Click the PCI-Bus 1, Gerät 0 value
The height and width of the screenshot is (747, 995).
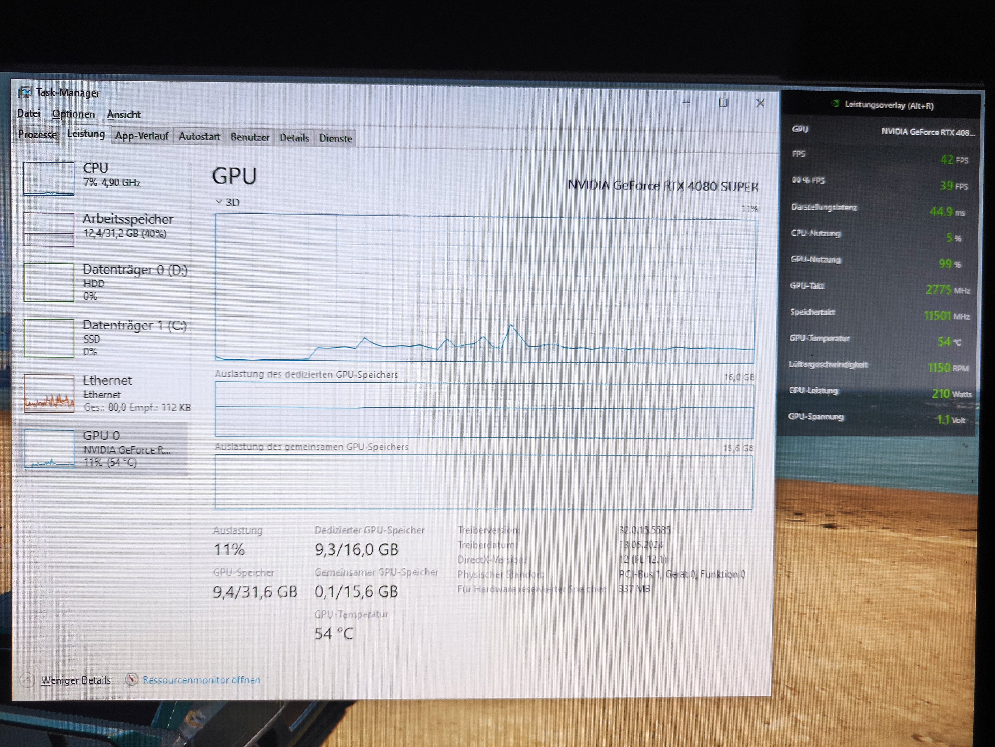[x=682, y=574]
